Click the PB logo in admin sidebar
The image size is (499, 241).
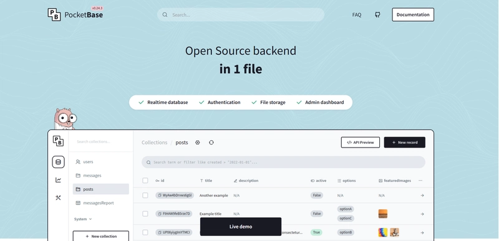[58, 141]
